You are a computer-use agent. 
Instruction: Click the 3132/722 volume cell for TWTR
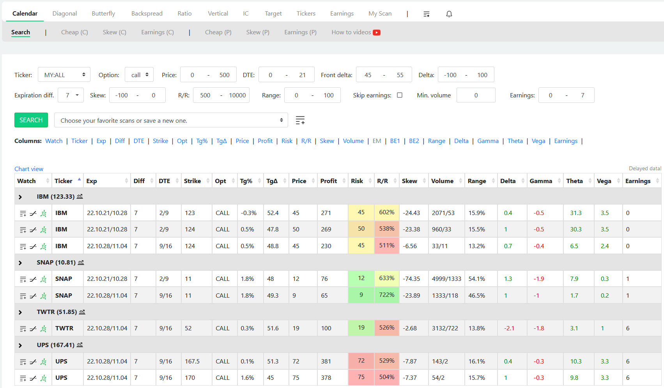point(446,328)
